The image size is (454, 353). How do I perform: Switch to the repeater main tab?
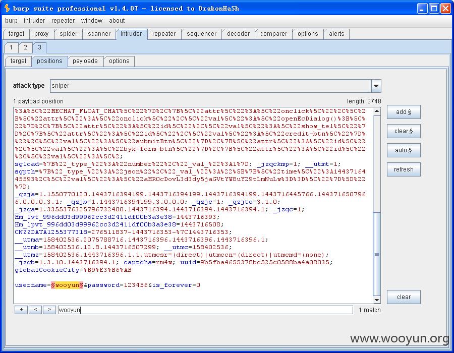tap(164, 34)
